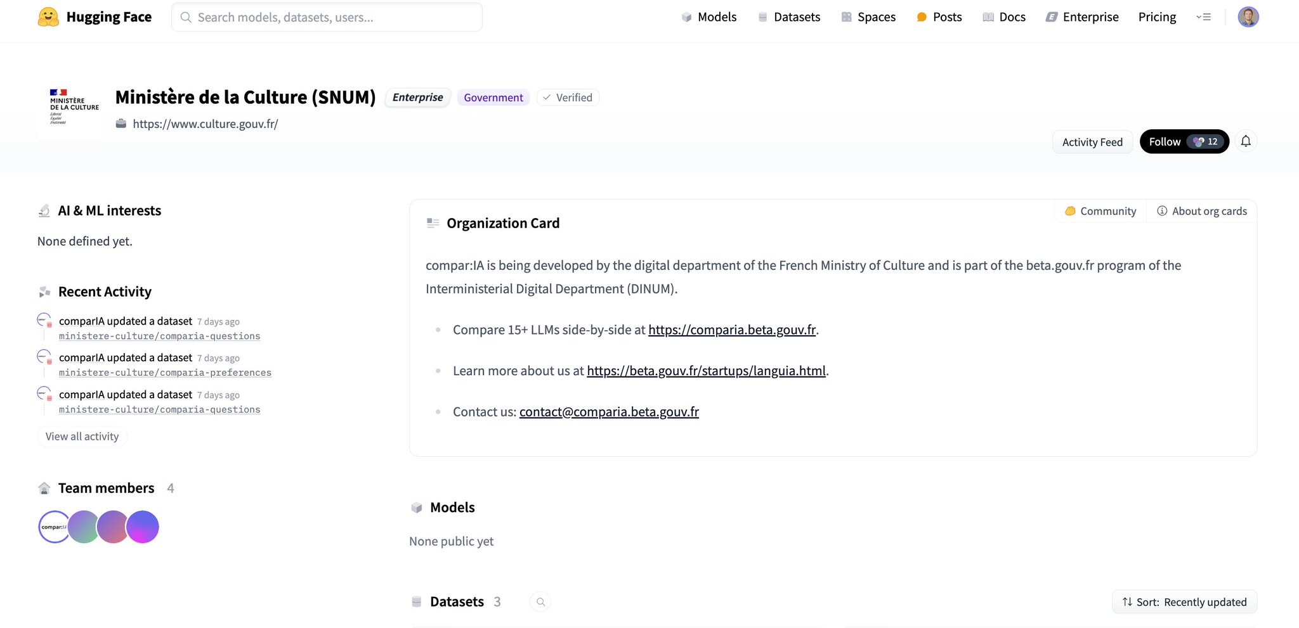Open the Enterprise nav link
This screenshot has width=1299, height=628.
pos(1082,17)
